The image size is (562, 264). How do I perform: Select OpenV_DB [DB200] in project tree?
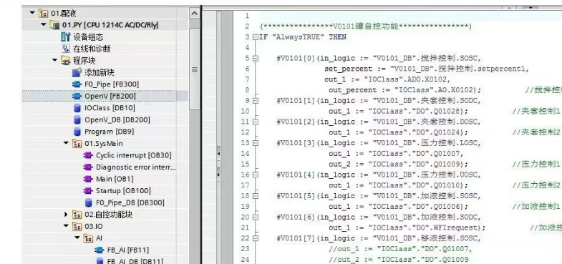pyautogui.click(x=112, y=119)
